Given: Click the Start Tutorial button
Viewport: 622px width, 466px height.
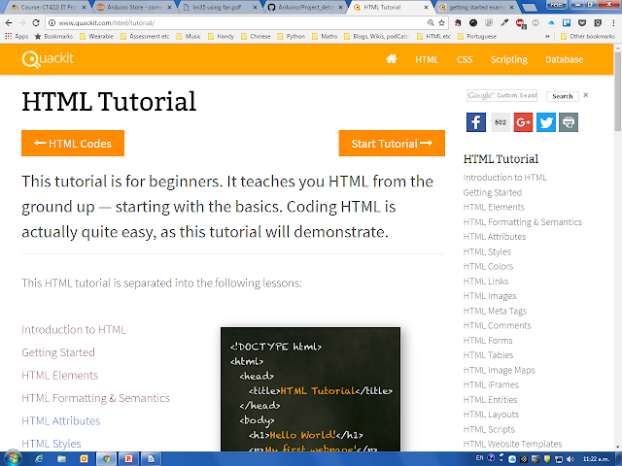Looking at the screenshot, I should pos(392,143).
